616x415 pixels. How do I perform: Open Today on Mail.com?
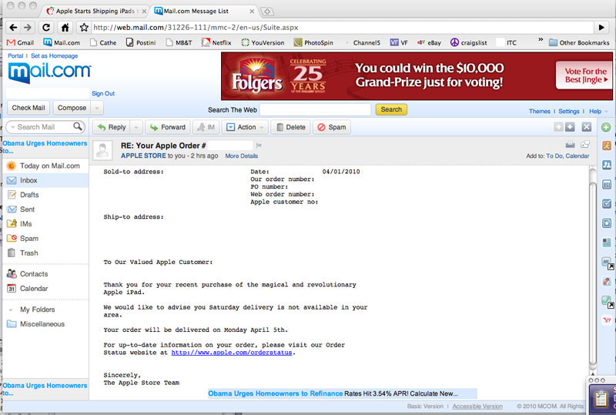pyautogui.click(x=45, y=166)
